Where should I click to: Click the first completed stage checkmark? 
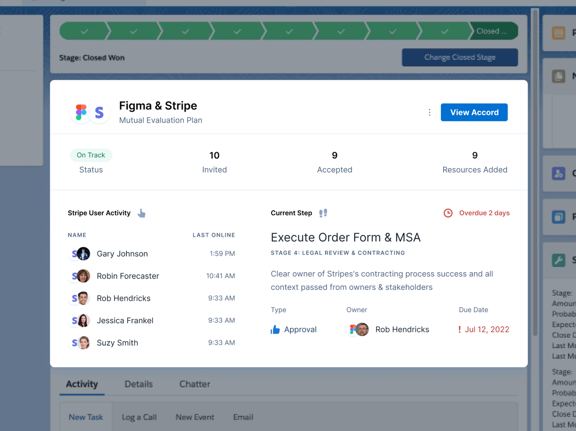tap(85, 31)
